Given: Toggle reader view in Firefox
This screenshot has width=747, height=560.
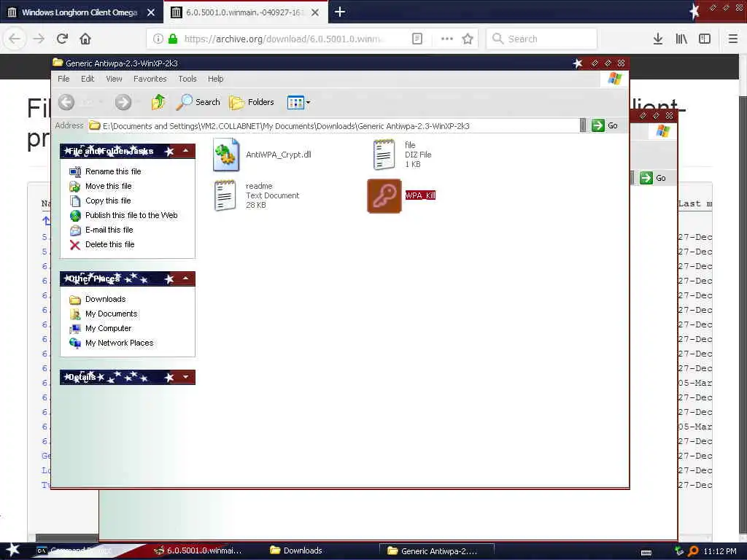Looking at the screenshot, I should click(417, 39).
